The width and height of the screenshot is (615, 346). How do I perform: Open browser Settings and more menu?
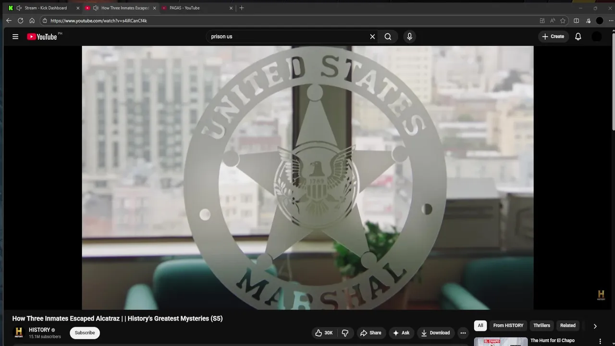(610, 21)
